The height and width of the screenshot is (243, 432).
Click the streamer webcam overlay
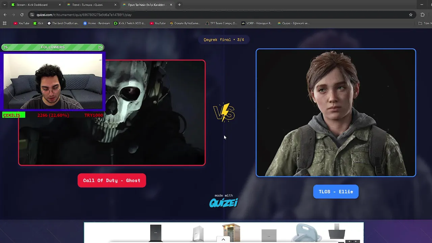(x=53, y=81)
